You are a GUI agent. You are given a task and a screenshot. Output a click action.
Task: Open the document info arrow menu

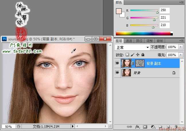[x=73, y=126]
